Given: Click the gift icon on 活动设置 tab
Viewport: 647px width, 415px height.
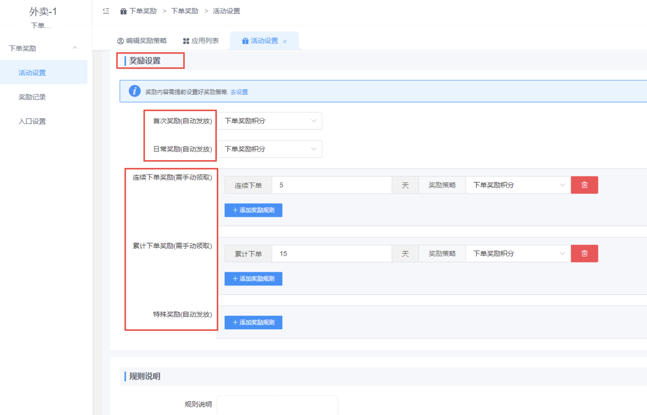Looking at the screenshot, I should [x=245, y=41].
